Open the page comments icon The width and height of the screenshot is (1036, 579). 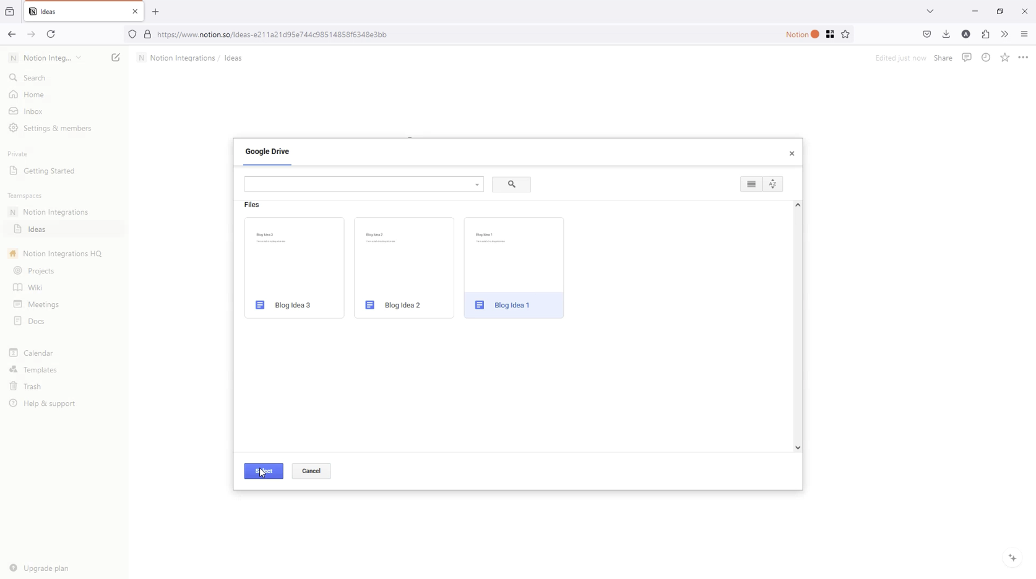point(967,58)
